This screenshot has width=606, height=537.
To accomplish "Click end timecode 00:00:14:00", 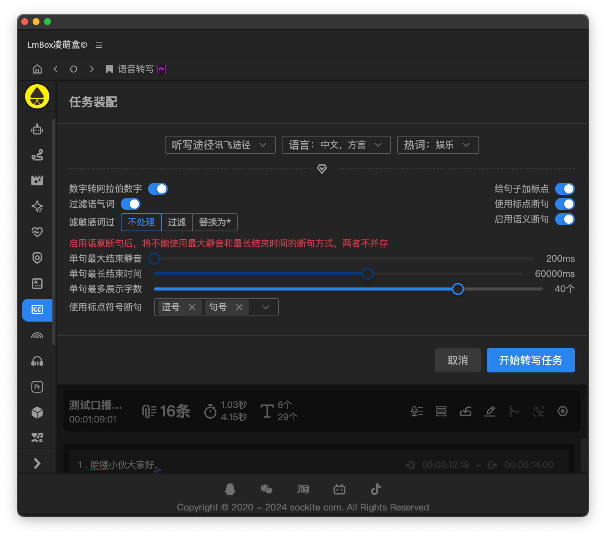I will coord(529,465).
